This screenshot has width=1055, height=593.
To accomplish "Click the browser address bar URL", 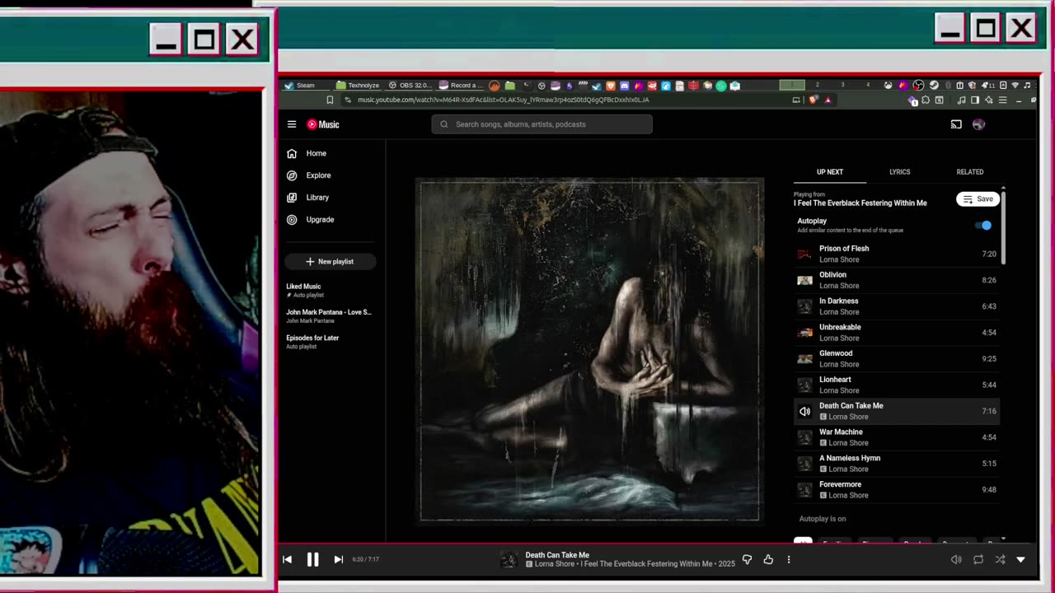I will 503,100.
